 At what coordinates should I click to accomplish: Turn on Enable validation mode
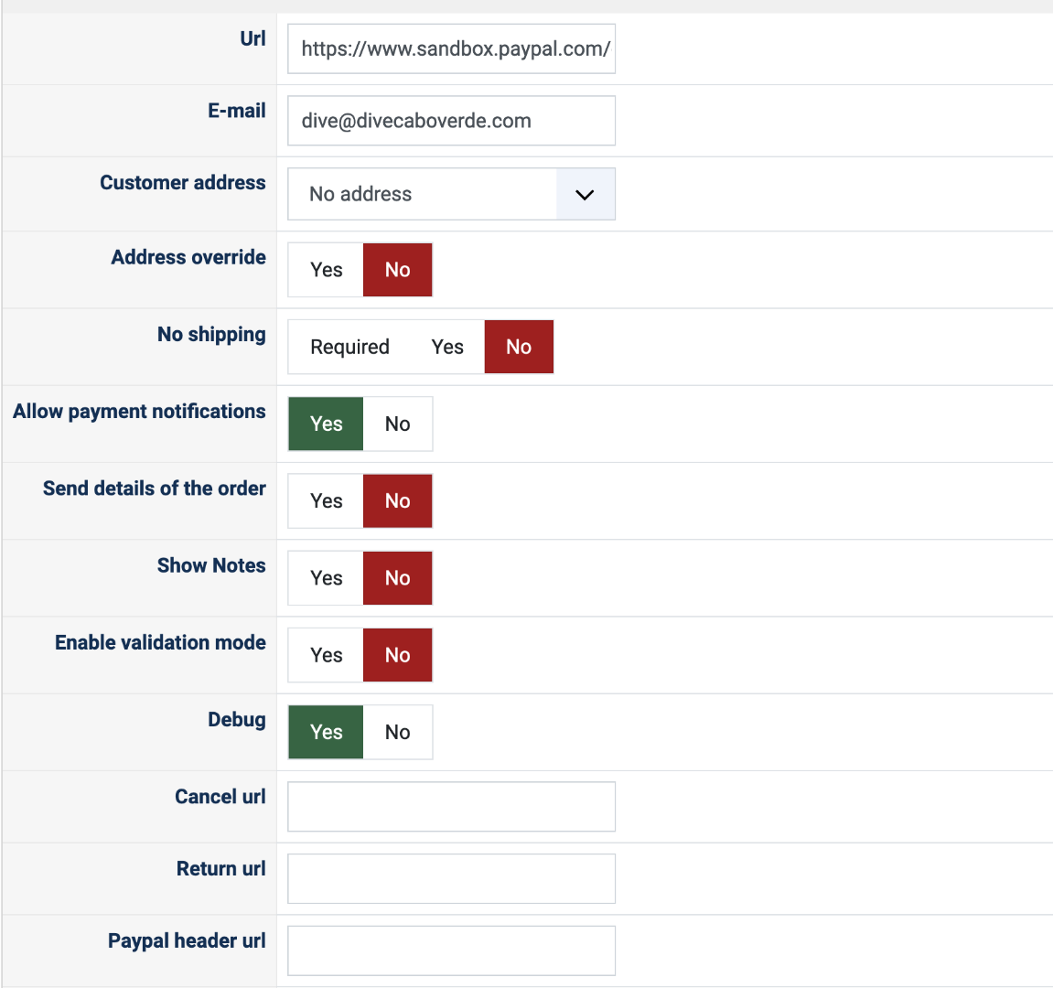pyautogui.click(x=326, y=655)
